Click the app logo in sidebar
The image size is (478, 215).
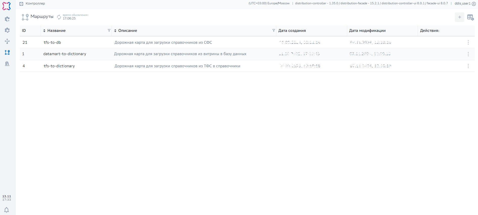tap(7, 6)
